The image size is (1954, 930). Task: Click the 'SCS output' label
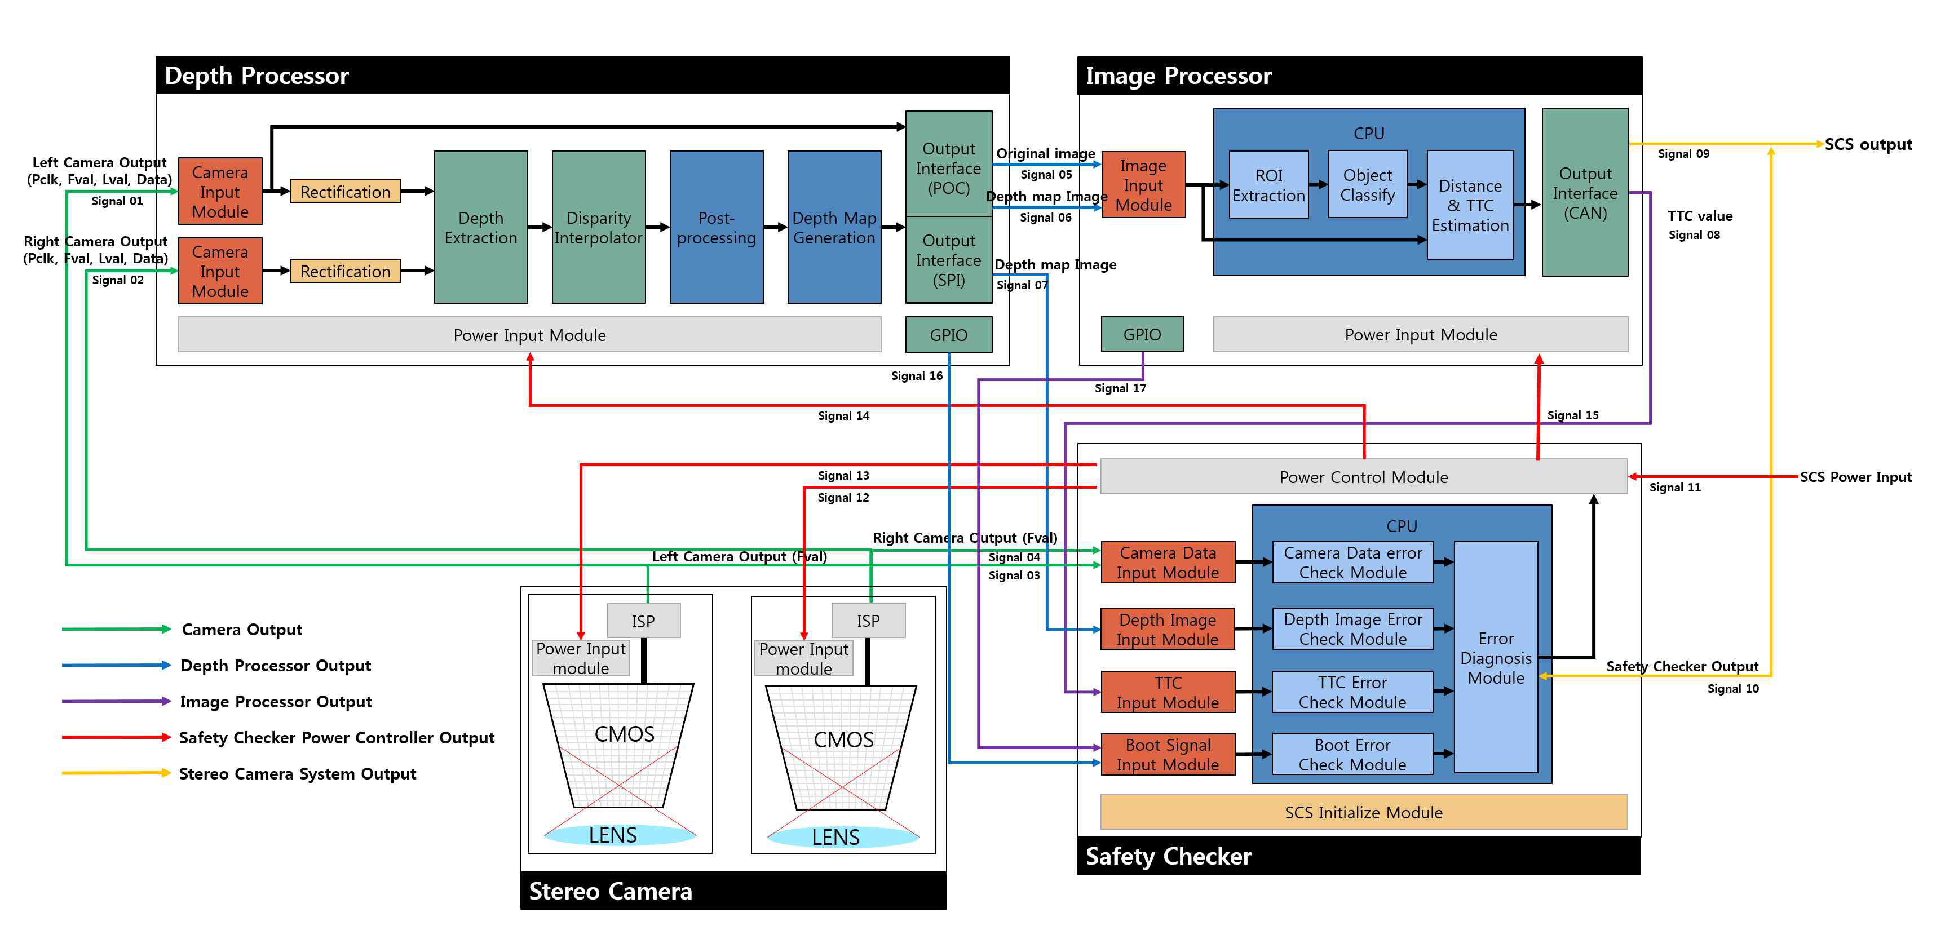1868,144
